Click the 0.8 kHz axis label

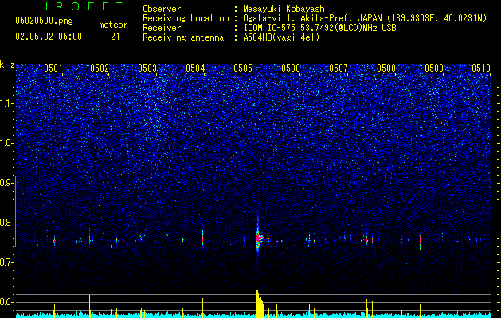(6, 223)
